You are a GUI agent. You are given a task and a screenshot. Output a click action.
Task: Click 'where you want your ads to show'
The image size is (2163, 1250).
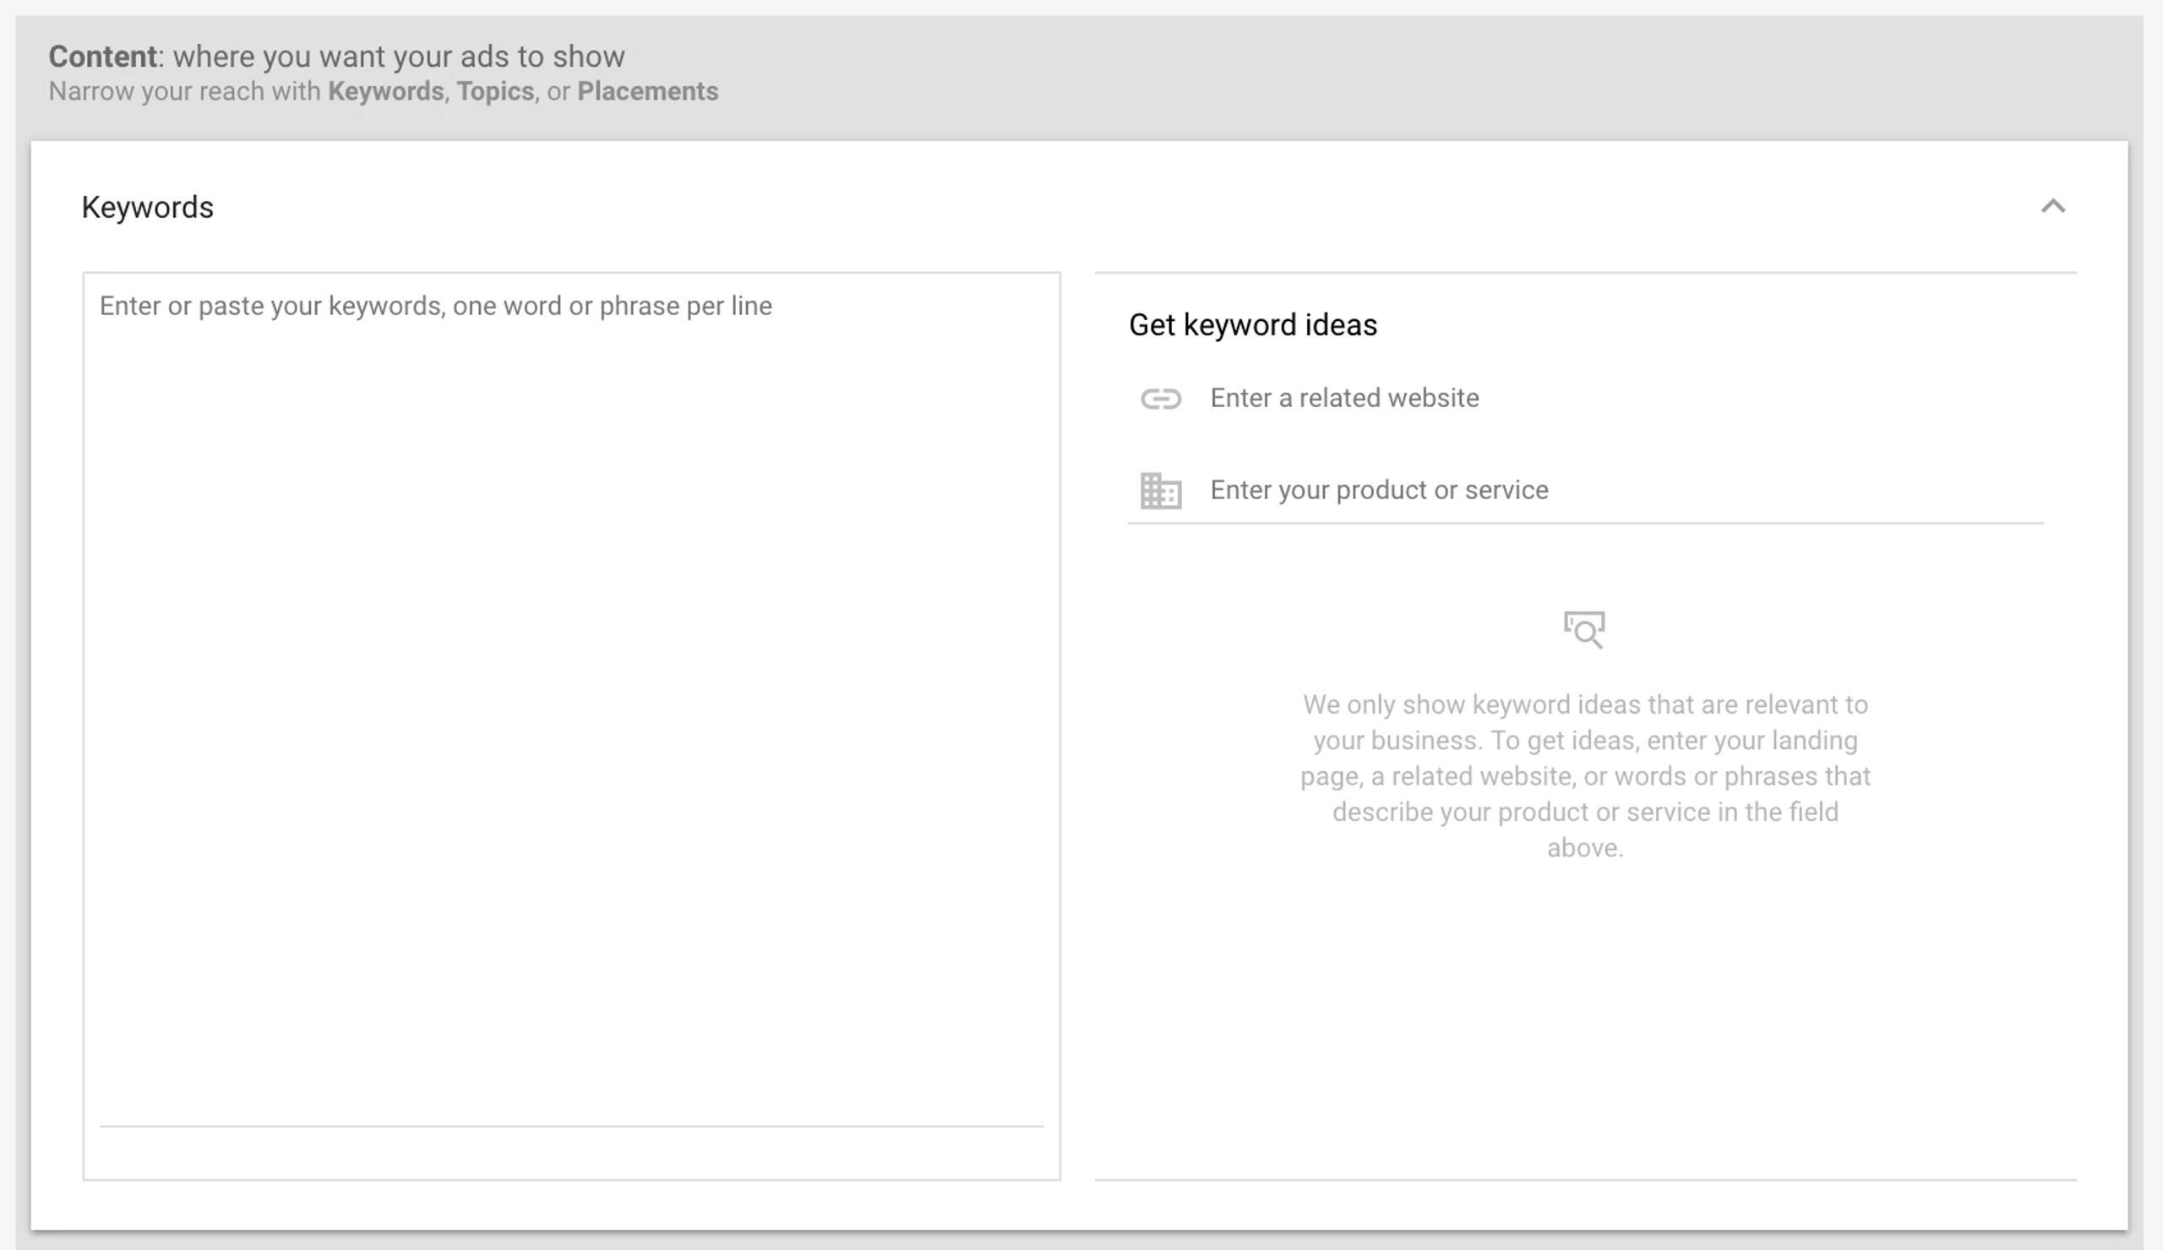tap(398, 57)
